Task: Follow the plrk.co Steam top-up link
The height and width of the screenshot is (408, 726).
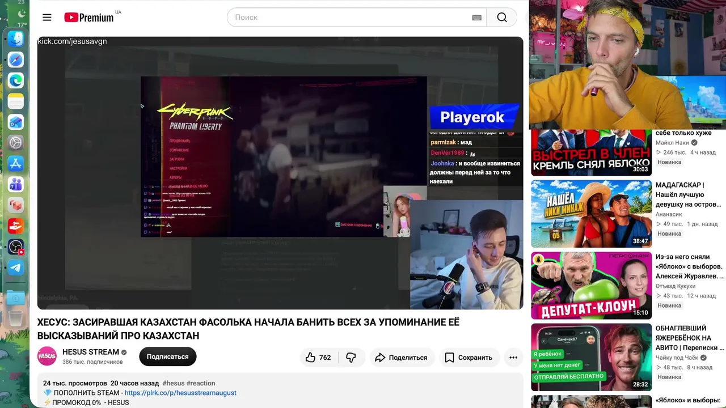Action: (x=180, y=393)
